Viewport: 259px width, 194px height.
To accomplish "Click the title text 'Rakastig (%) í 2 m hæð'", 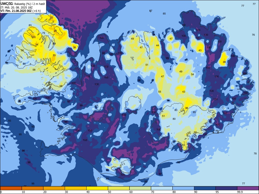I will tap(29, 4).
